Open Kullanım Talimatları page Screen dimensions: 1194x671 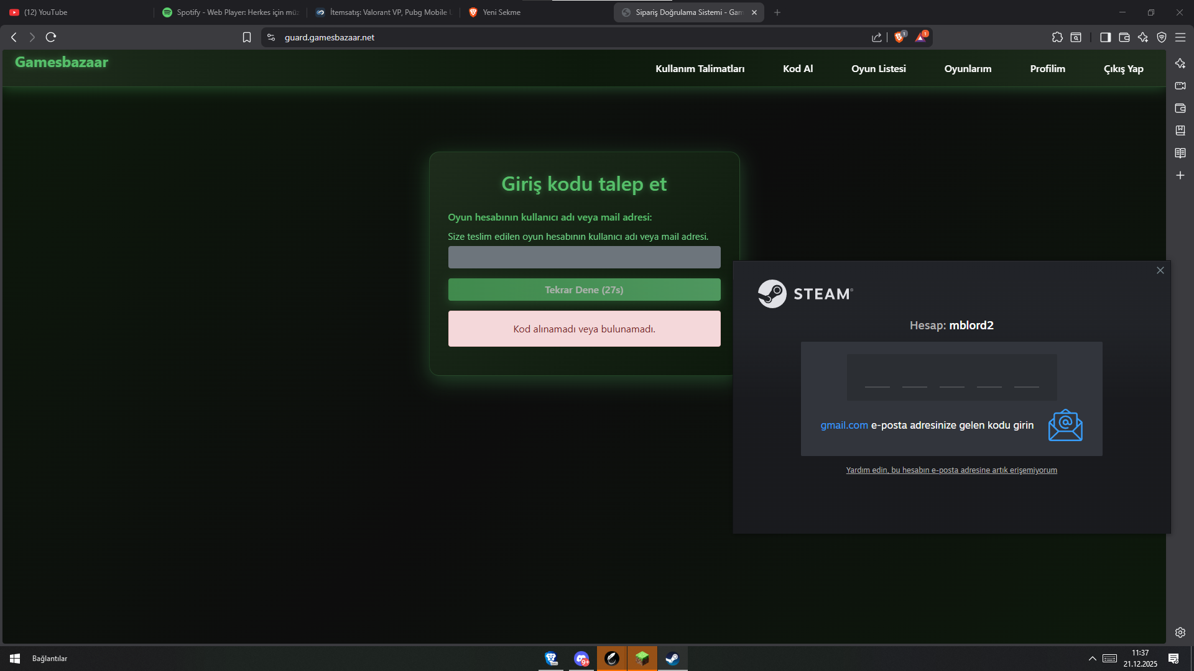click(700, 69)
